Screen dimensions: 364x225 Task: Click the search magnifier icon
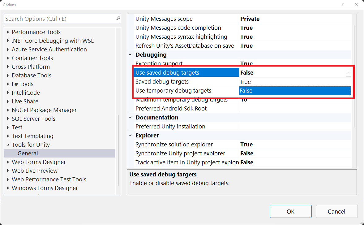point(118,19)
